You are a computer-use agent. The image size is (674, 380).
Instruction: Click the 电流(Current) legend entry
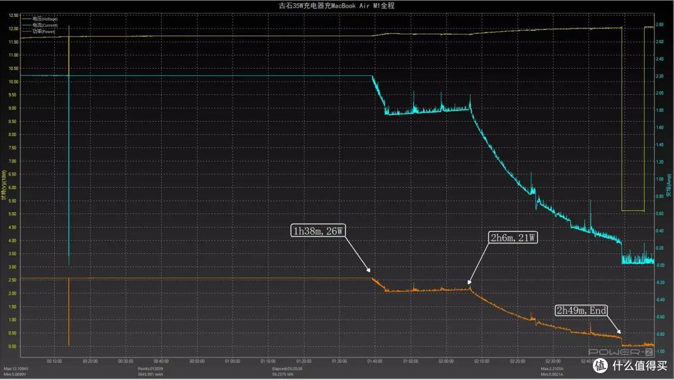(40, 25)
